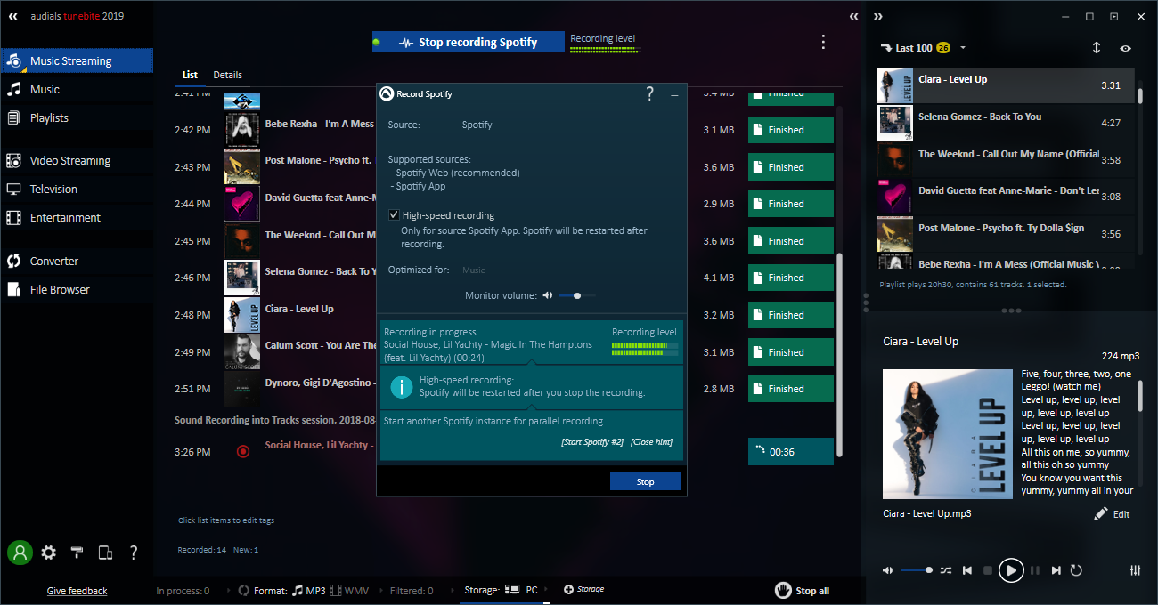Switch to compact player mode icon
1158x605 pixels.
[x=1114, y=16]
